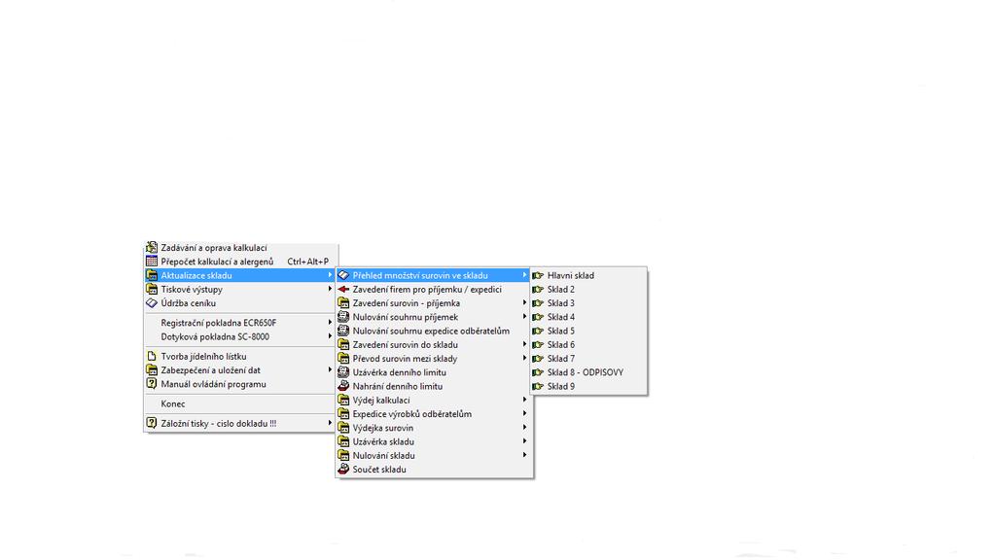Viewport: 996px width, 560px height.
Task: Click folder icon beside Zavedení surovin - příjemka
Action: [x=343, y=303]
